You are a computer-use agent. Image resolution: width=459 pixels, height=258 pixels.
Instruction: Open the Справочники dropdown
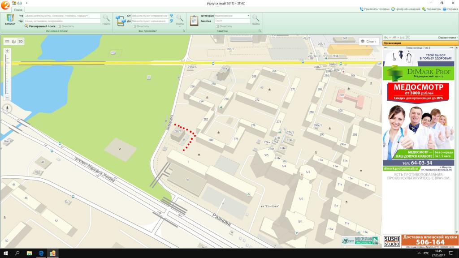pos(447,38)
